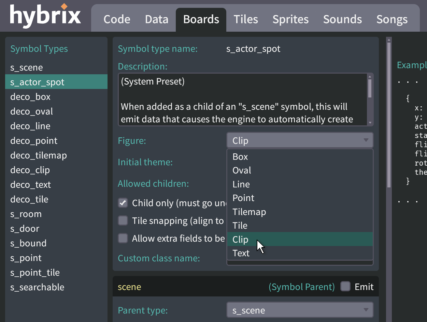Click the right panel vertical scrollbar
The width and height of the screenshot is (427, 322).
[x=388, y=112]
